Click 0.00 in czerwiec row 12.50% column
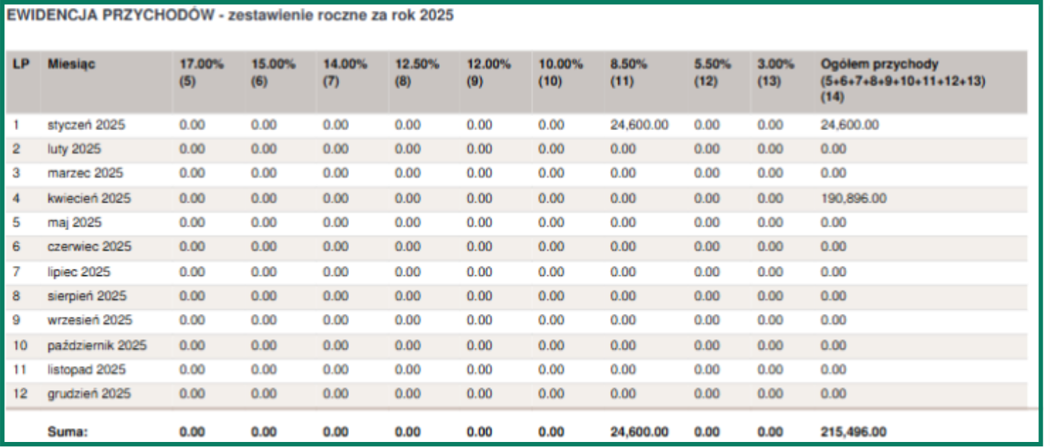1050x447 pixels. (408, 247)
